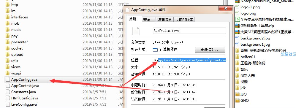This screenshot has width=296, height=108.
Task: Select the music folder icon
Action: click(x=7, y=29)
